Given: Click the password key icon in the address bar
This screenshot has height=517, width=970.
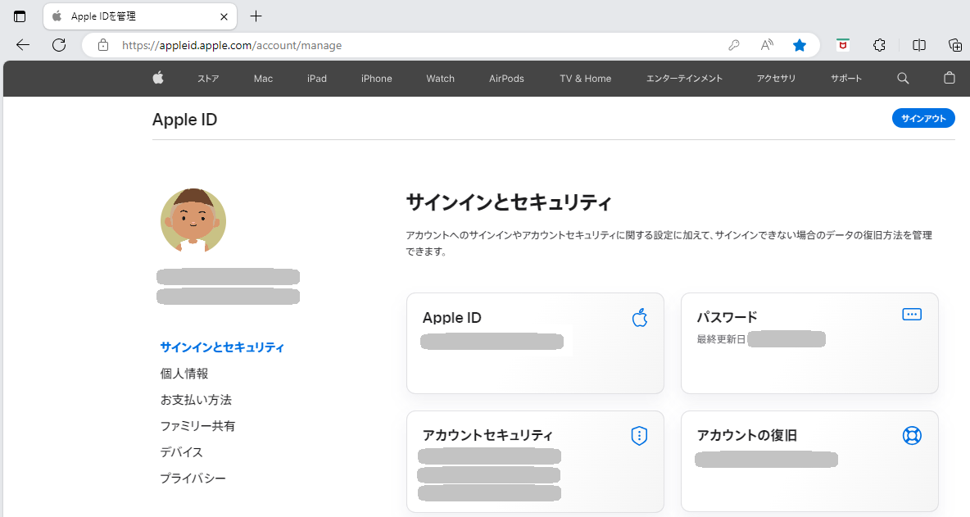Looking at the screenshot, I should (x=734, y=45).
